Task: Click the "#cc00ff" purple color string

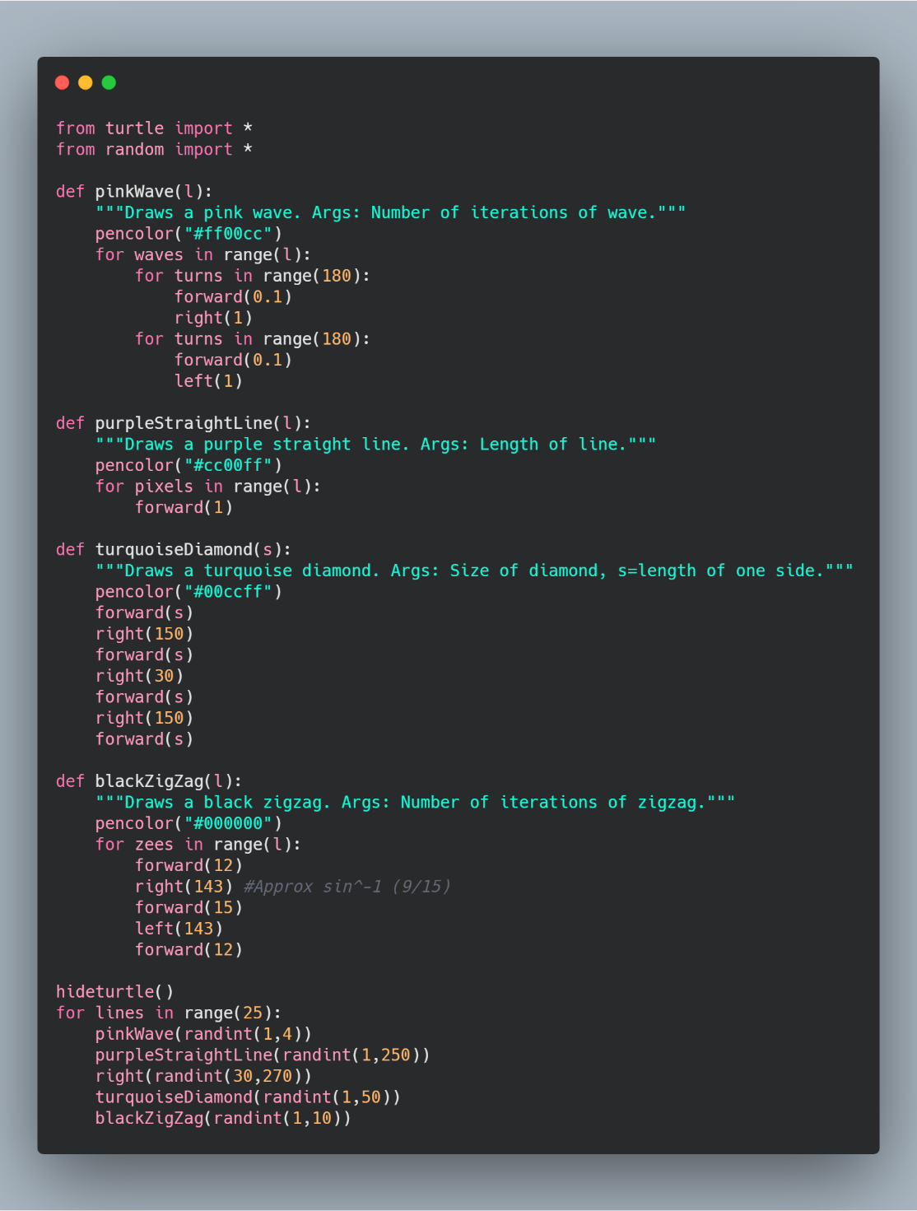Action: (x=228, y=466)
